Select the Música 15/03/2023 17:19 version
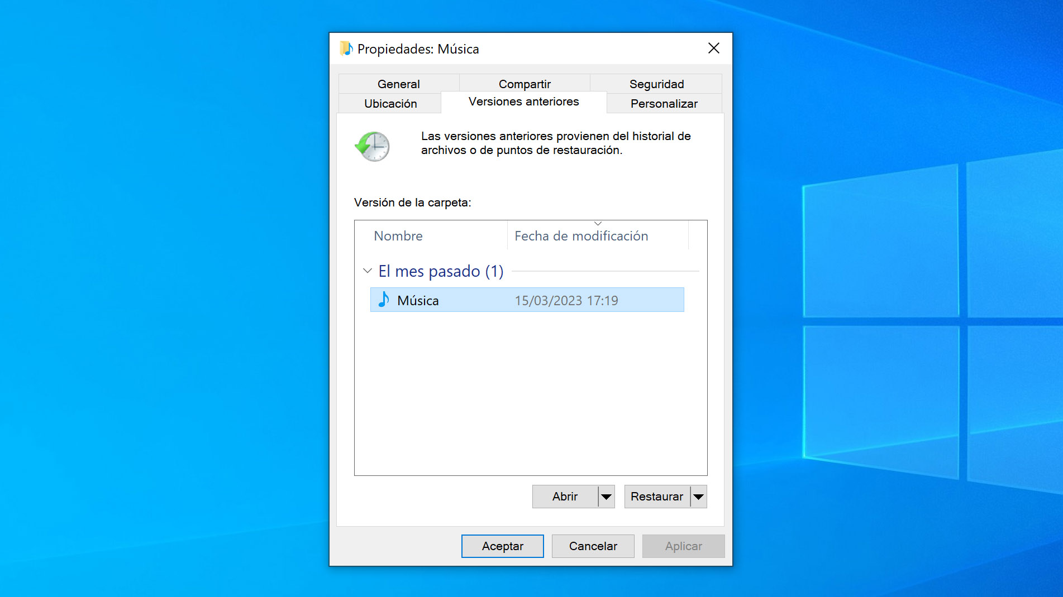The height and width of the screenshot is (597, 1063). pos(527,300)
